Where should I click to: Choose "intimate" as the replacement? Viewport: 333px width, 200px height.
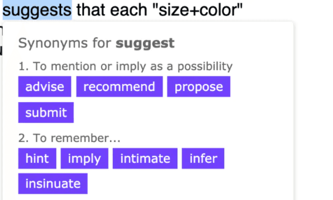pyautogui.click(x=145, y=159)
